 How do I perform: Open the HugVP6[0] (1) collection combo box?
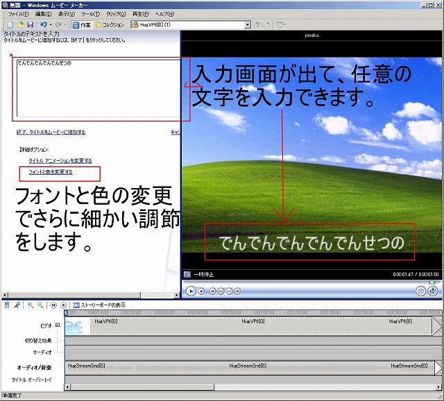click(191, 25)
